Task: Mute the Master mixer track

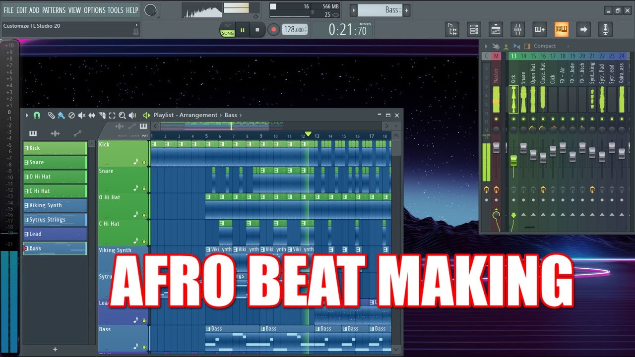Action: click(496, 119)
